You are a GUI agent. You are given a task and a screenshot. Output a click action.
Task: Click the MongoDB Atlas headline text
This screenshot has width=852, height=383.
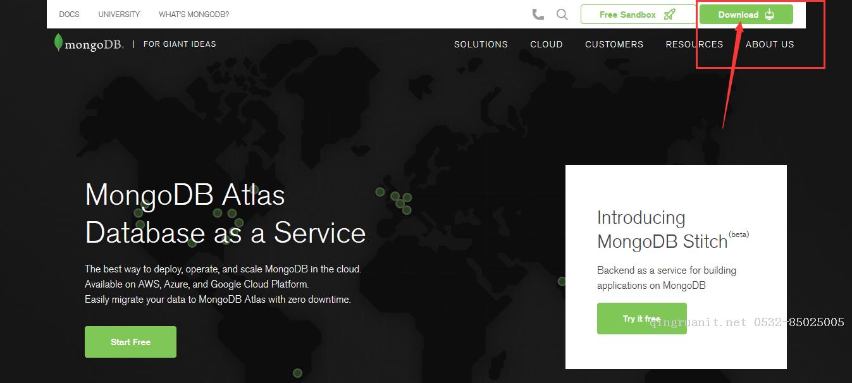click(x=185, y=195)
